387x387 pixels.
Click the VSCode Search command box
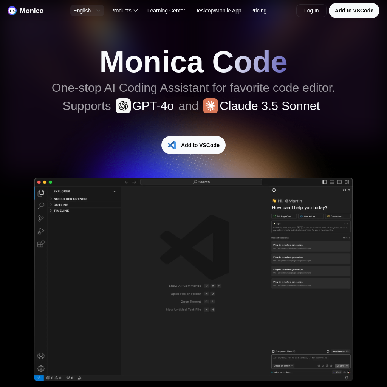pos(201,182)
